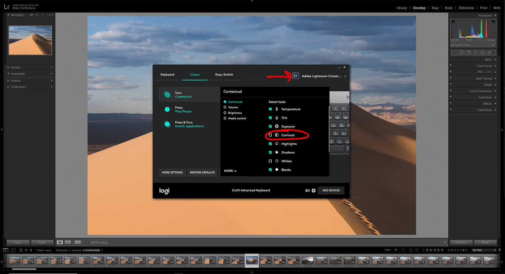Click the RESTORE DEFAULTS button
This screenshot has width=505, height=274.
(202, 172)
